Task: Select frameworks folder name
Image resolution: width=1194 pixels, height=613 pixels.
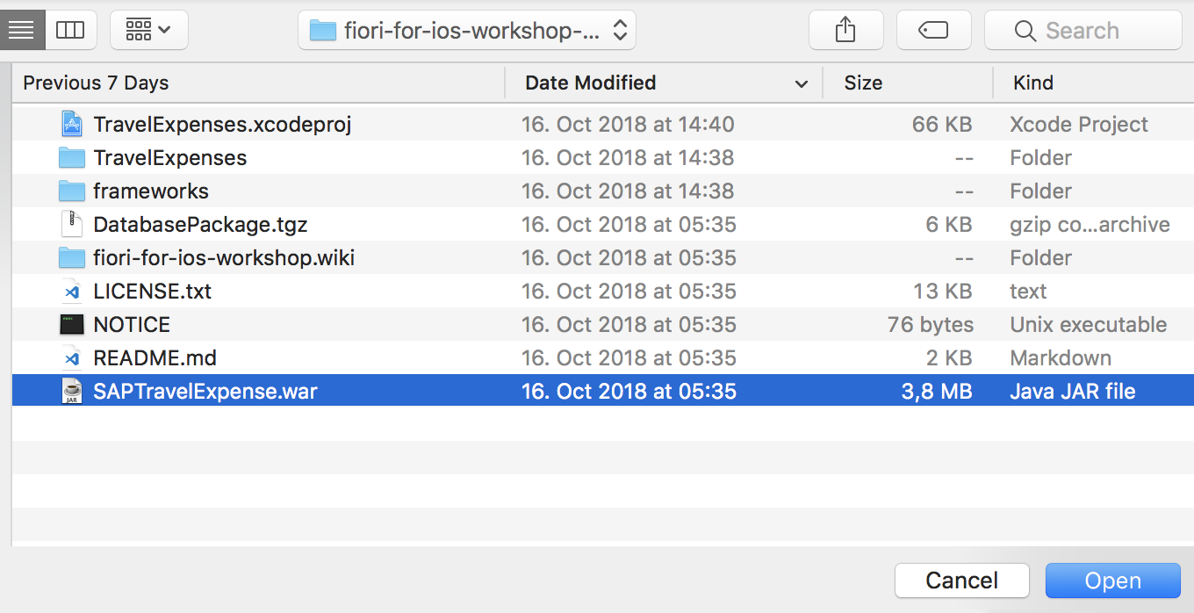Action: [x=151, y=191]
